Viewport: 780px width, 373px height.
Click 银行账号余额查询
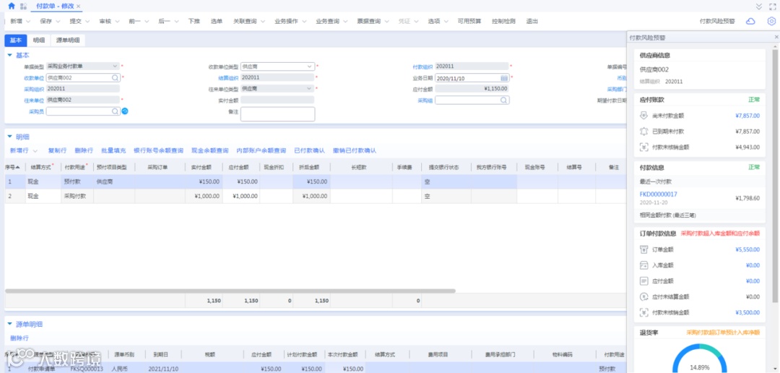pos(159,150)
